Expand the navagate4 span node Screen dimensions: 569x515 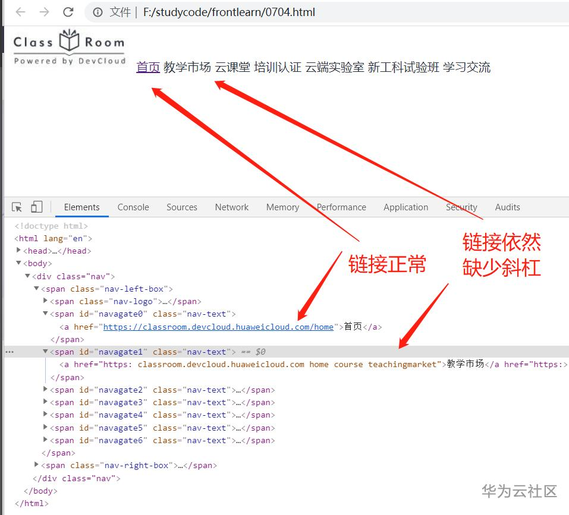tap(45, 414)
